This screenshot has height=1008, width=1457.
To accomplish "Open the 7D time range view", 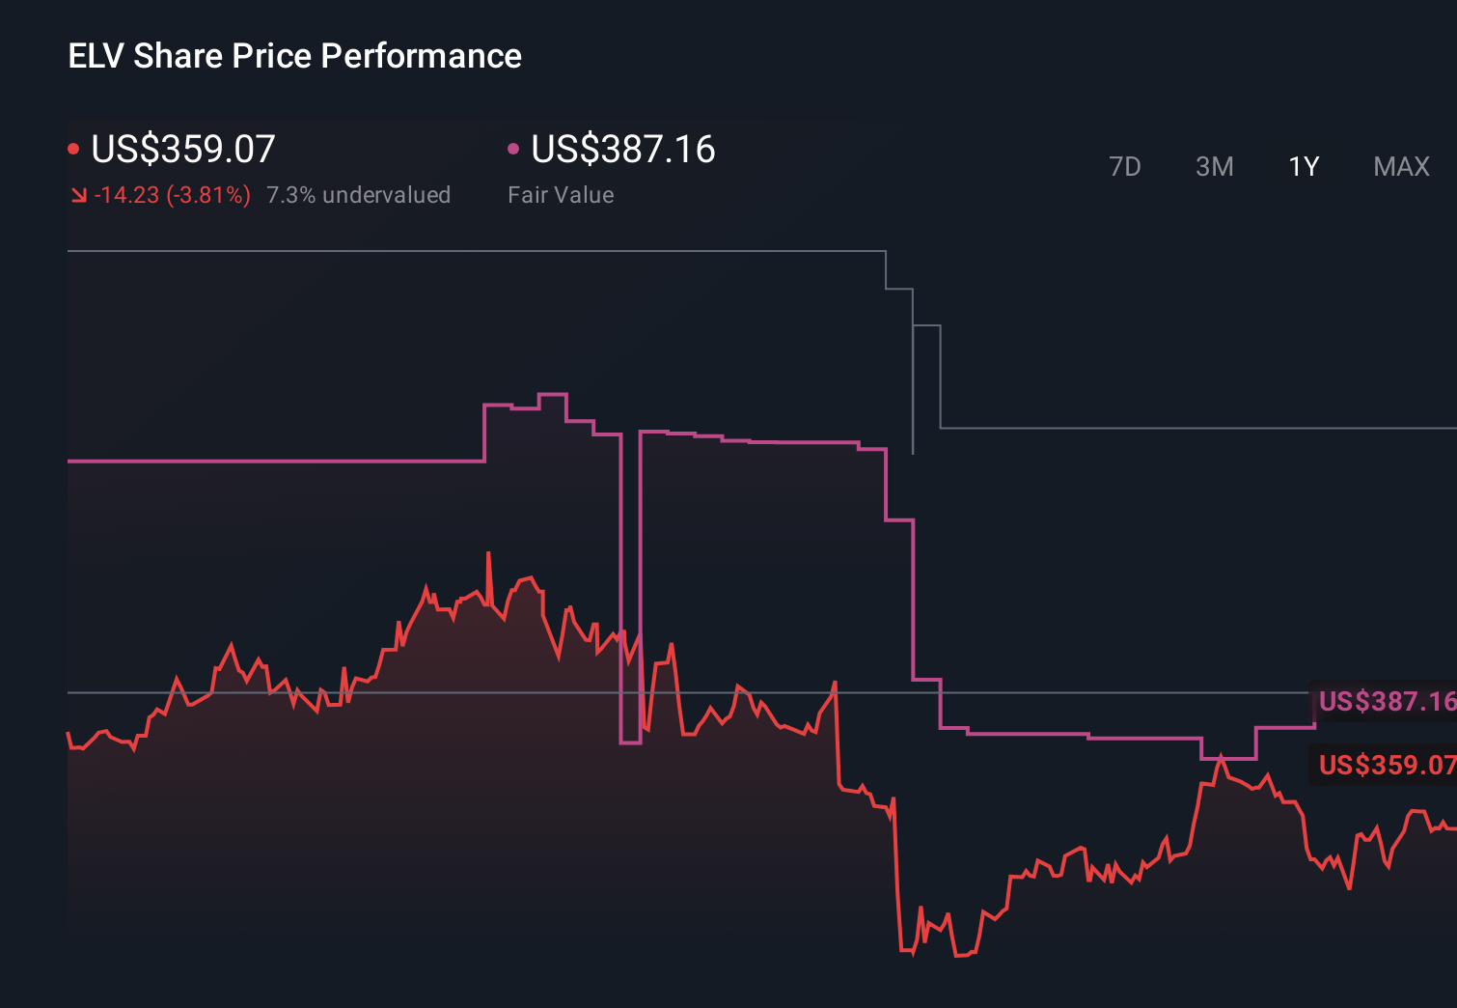I will tap(1125, 166).
